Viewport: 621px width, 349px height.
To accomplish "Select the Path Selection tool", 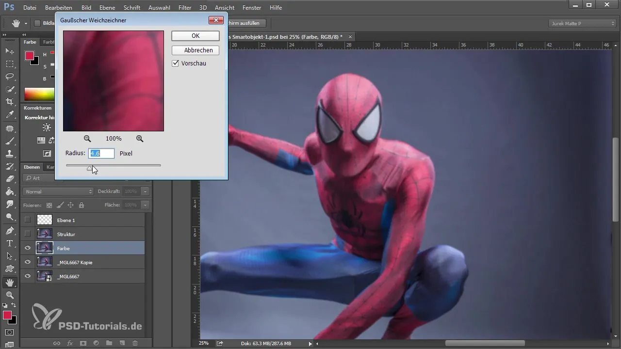I will click(9, 255).
